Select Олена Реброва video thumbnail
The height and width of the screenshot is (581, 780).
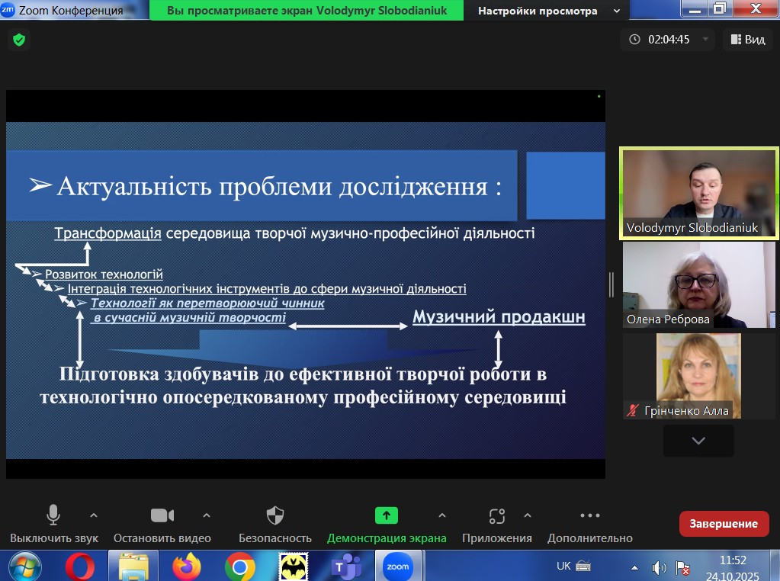(700, 285)
